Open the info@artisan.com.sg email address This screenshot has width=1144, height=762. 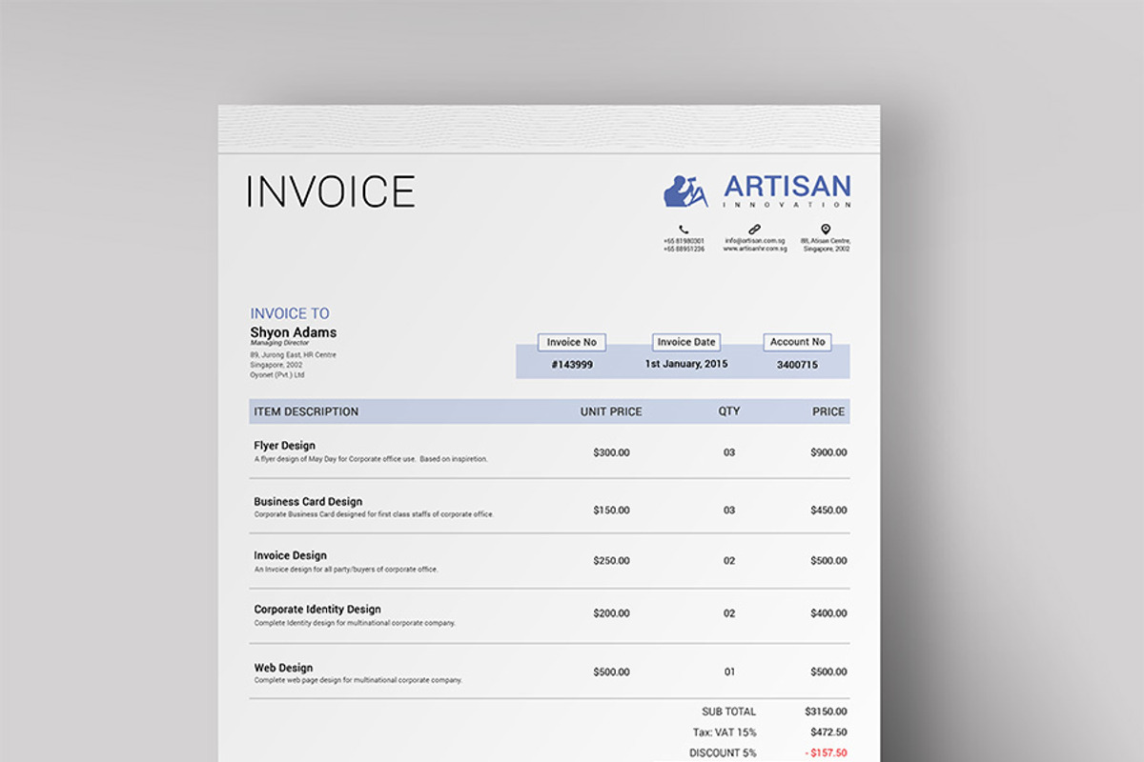[x=754, y=241]
